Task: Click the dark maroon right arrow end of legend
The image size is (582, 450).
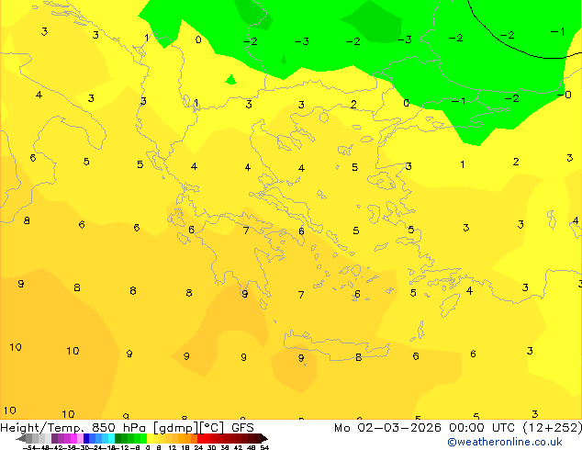Action: (x=264, y=439)
